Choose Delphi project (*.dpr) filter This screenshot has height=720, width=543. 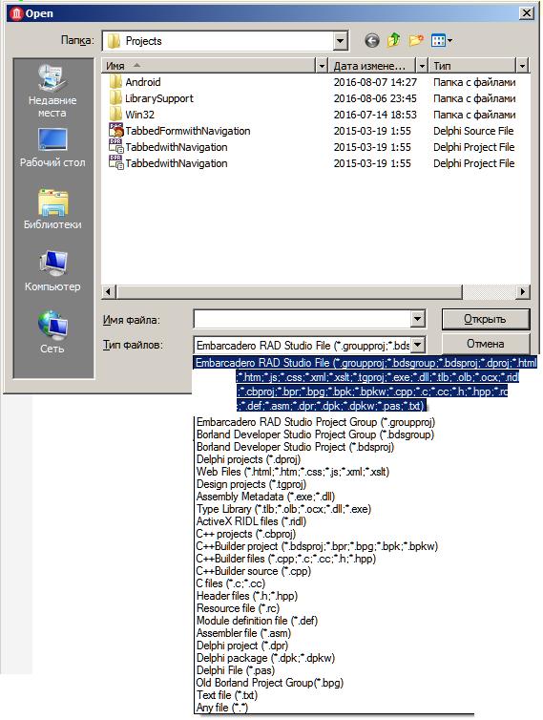(x=242, y=646)
